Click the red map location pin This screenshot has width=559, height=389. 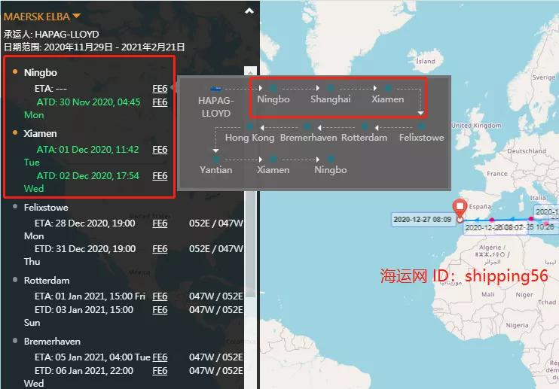point(460,208)
